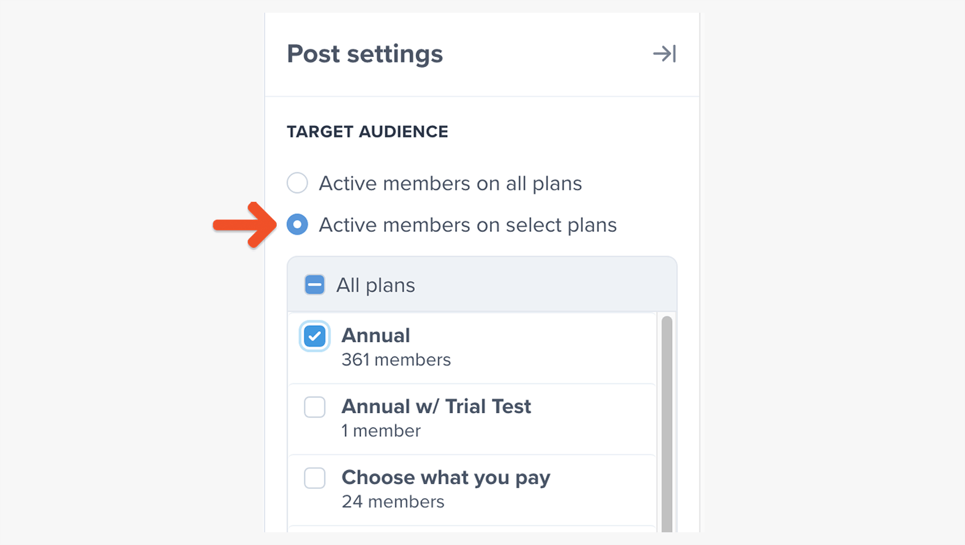
Task: Click the plans list scrollbar
Action: click(666, 422)
